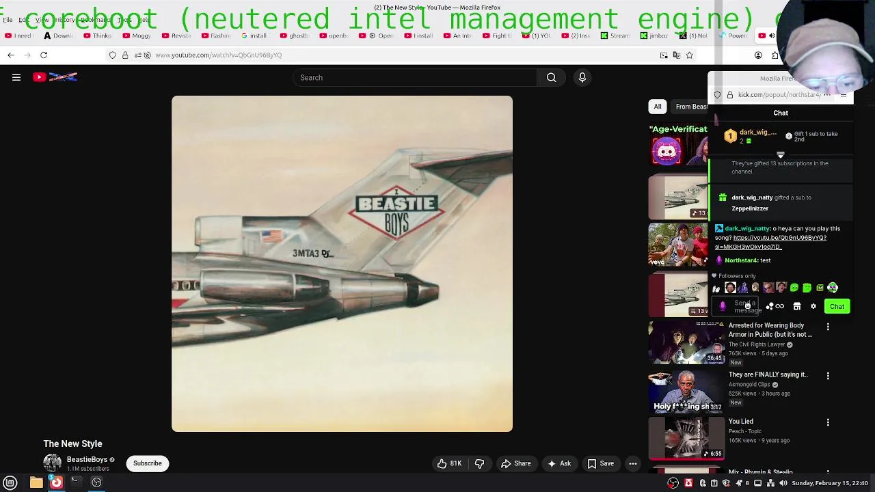
Task: Select the All filter chip
Action: tap(658, 107)
